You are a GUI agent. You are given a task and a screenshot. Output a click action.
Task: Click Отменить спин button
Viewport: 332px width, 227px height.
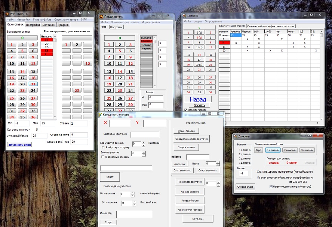20,145
